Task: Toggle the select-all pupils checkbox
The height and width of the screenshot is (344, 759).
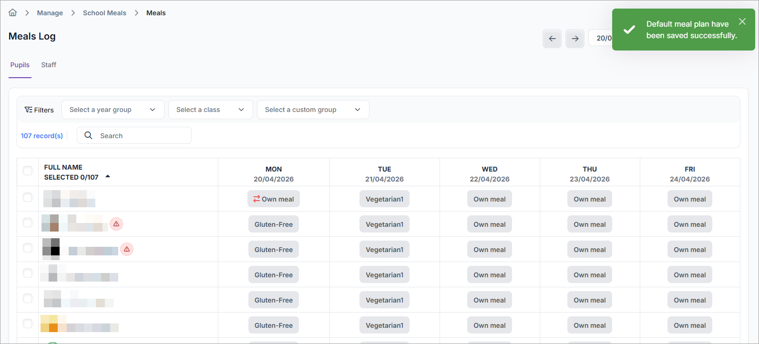Action: point(28,171)
